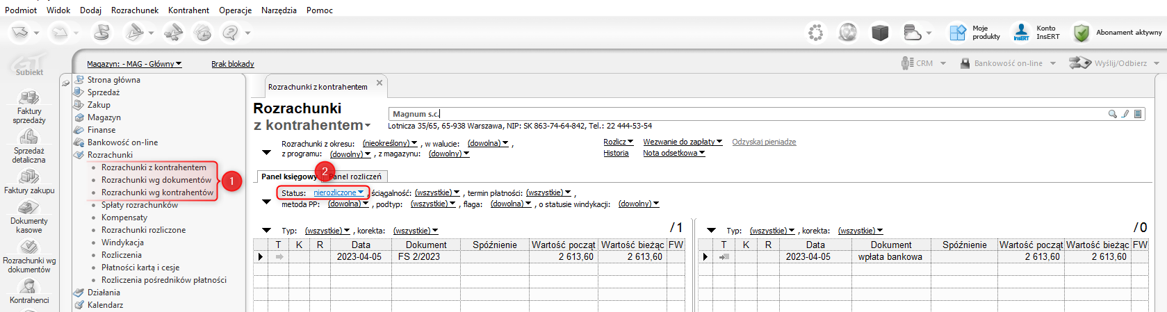This screenshot has height=312, width=1167.
Task: Open the Widok menu
Action: tap(58, 10)
